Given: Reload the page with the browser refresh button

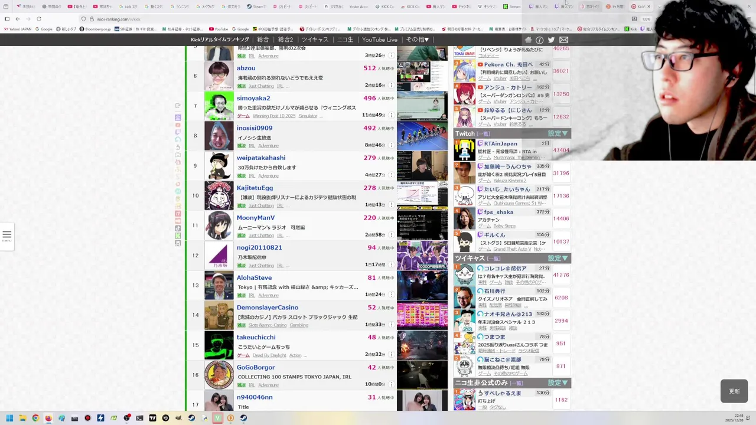Looking at the screenshot, I should (39, 19).
